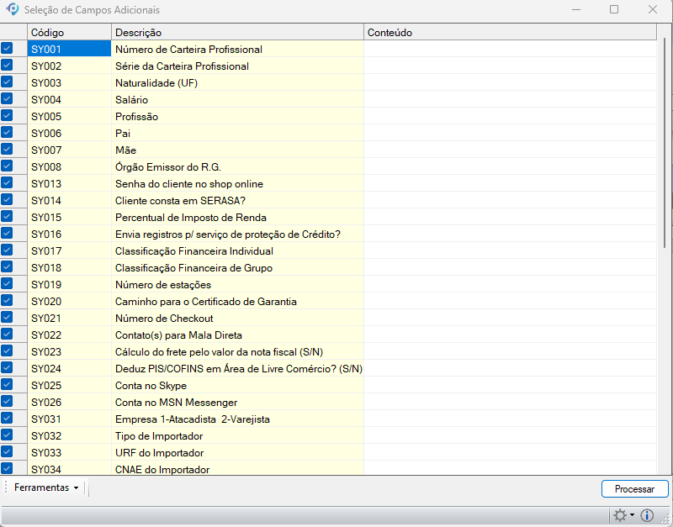Screen dimensions: 673x527
Task: Uncheck the SY001 row checkbox
Action: coord(8,49)
